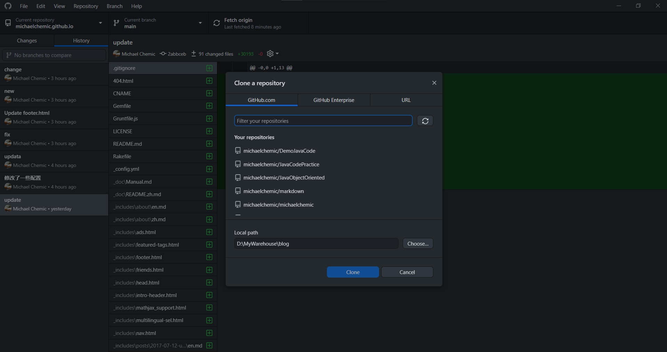Open the File menu

(24, 6)
